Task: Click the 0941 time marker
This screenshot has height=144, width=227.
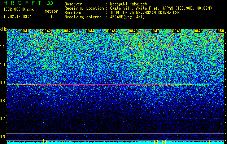Action: [x=25, y=31]
